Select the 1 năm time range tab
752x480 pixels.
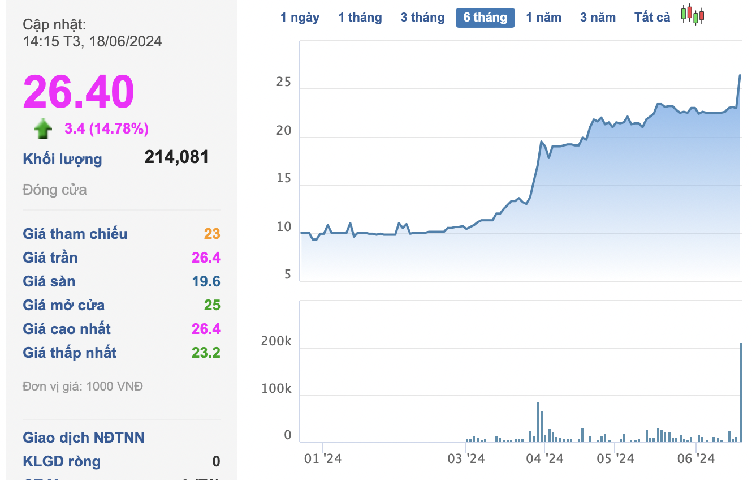pos(543,18)
